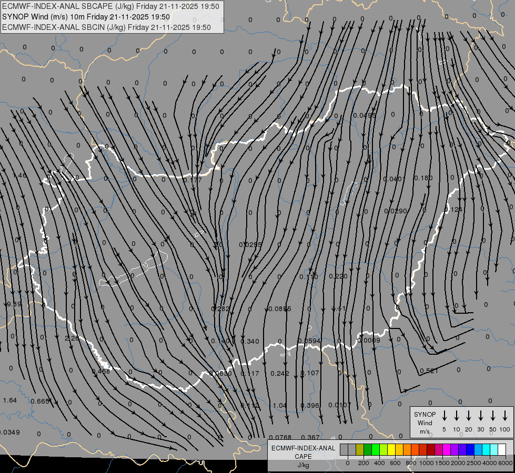Pick the dark red CAPE legend swatch
Viewport: 515px width, 473px height.
[x=431, y=449]
